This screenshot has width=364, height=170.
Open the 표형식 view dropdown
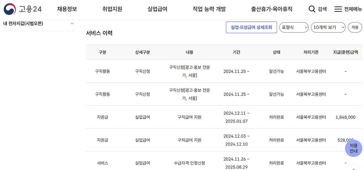294,27
